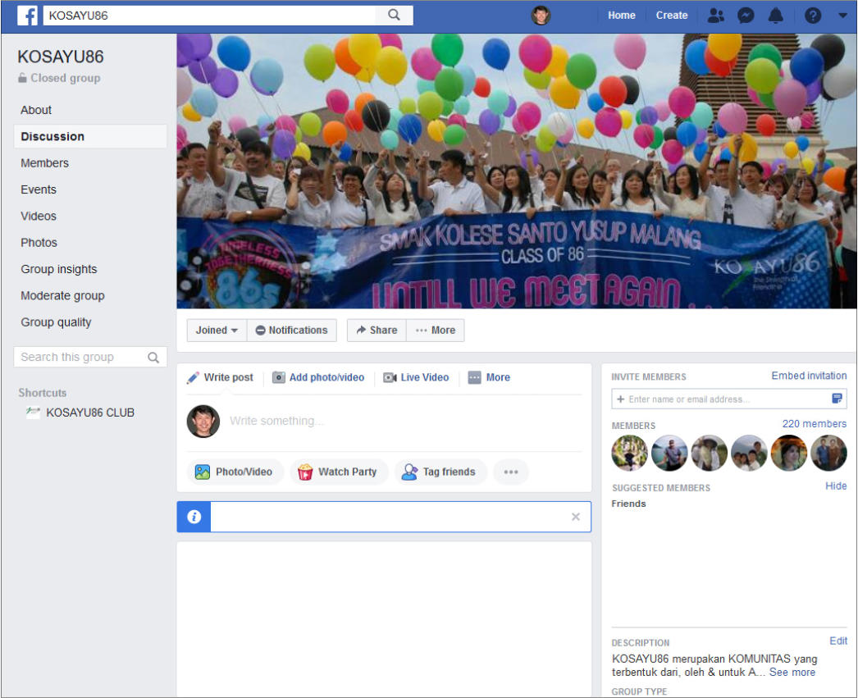Expand the Joined dropdown button
Image resolution: width=858 pixels, height=698 pixels.
[217, 331]
